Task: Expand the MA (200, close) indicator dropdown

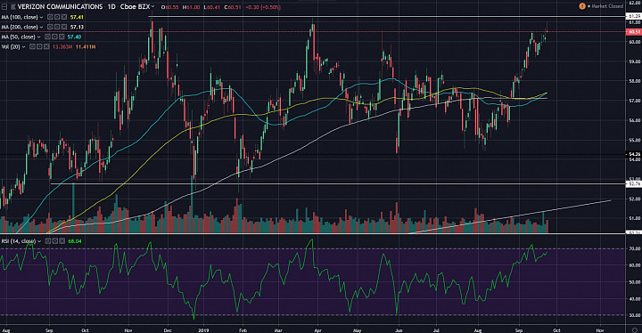Action: [41, 27]
